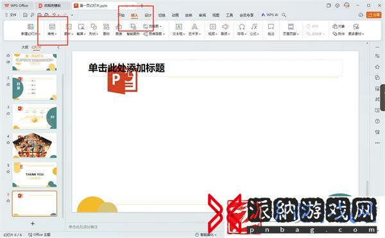
Task: Click the save icon in quick access toolbar
Action: coord(25,15)
